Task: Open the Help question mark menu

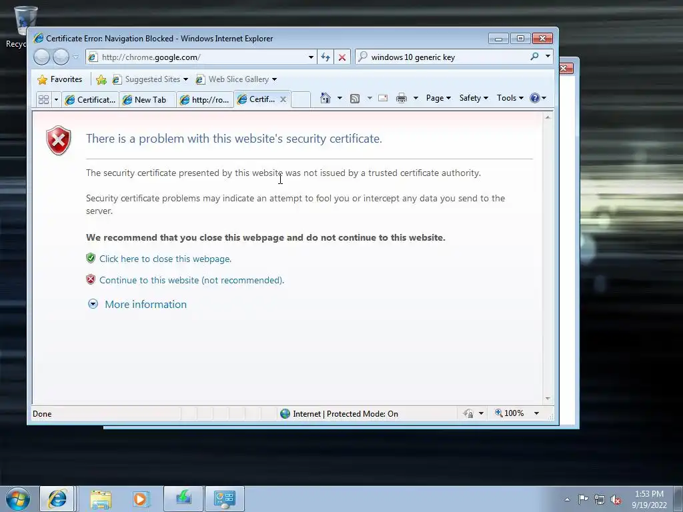Action: pos(538,98)
